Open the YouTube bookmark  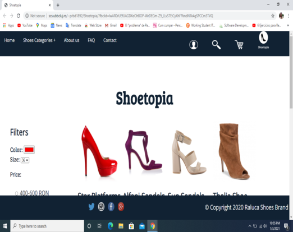click(25, 25)
